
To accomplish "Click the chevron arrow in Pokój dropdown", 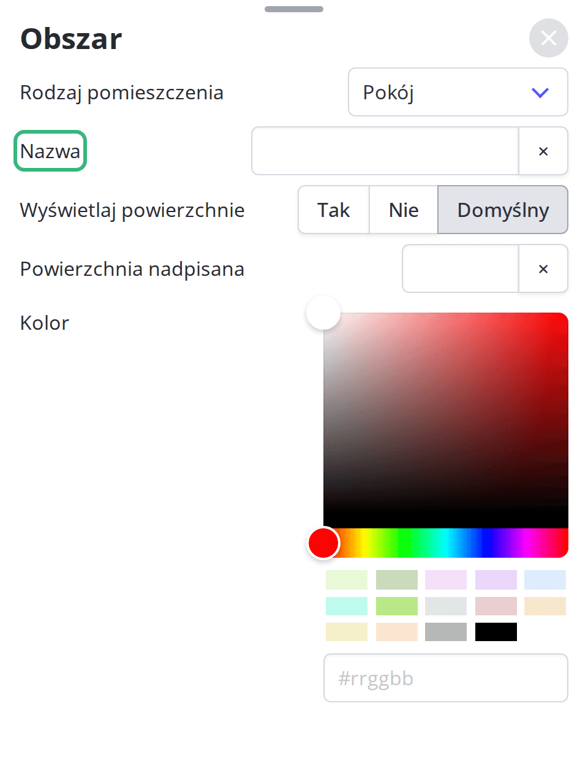I will tap(540, 93).
